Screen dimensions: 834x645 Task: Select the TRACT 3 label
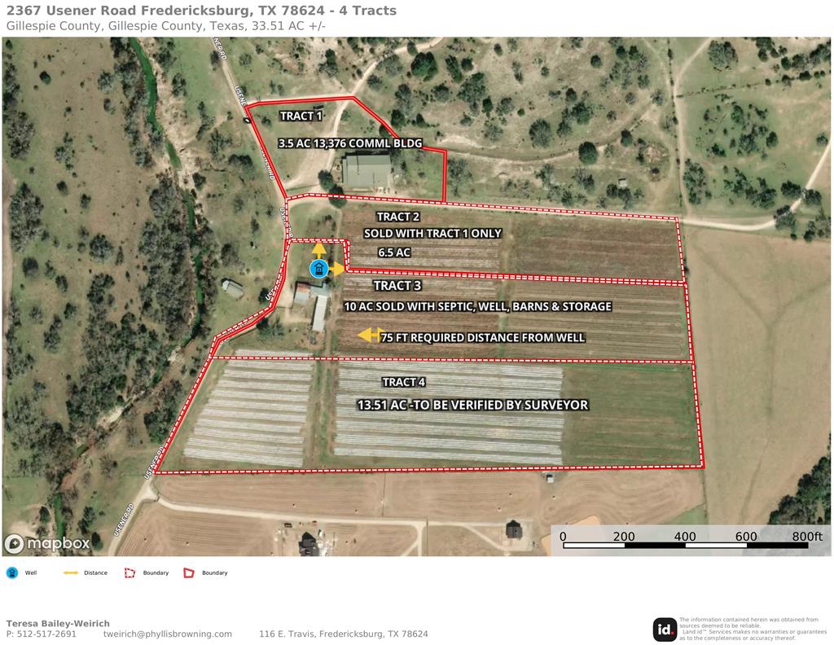pyautogui.click(x=397, y=286)
